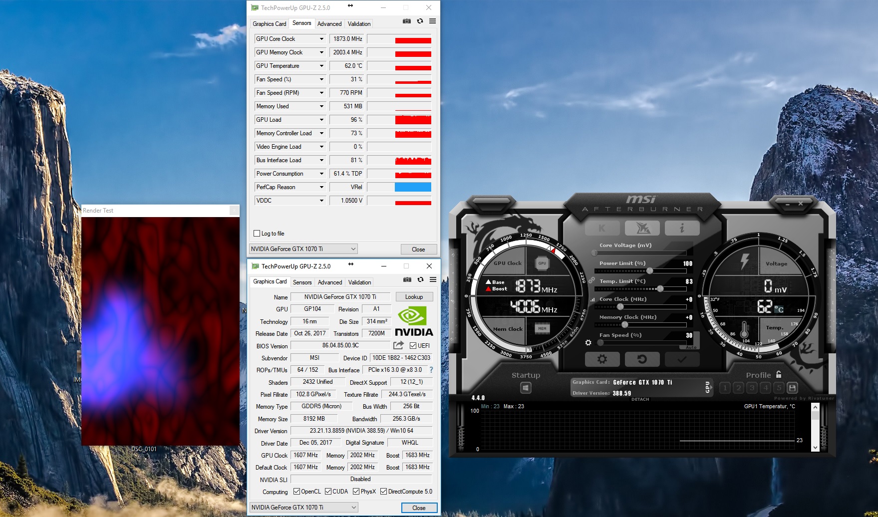Click the camera icon in GPU-Z Graphics Card window
The image size is (878, 517).
[407, 279]
